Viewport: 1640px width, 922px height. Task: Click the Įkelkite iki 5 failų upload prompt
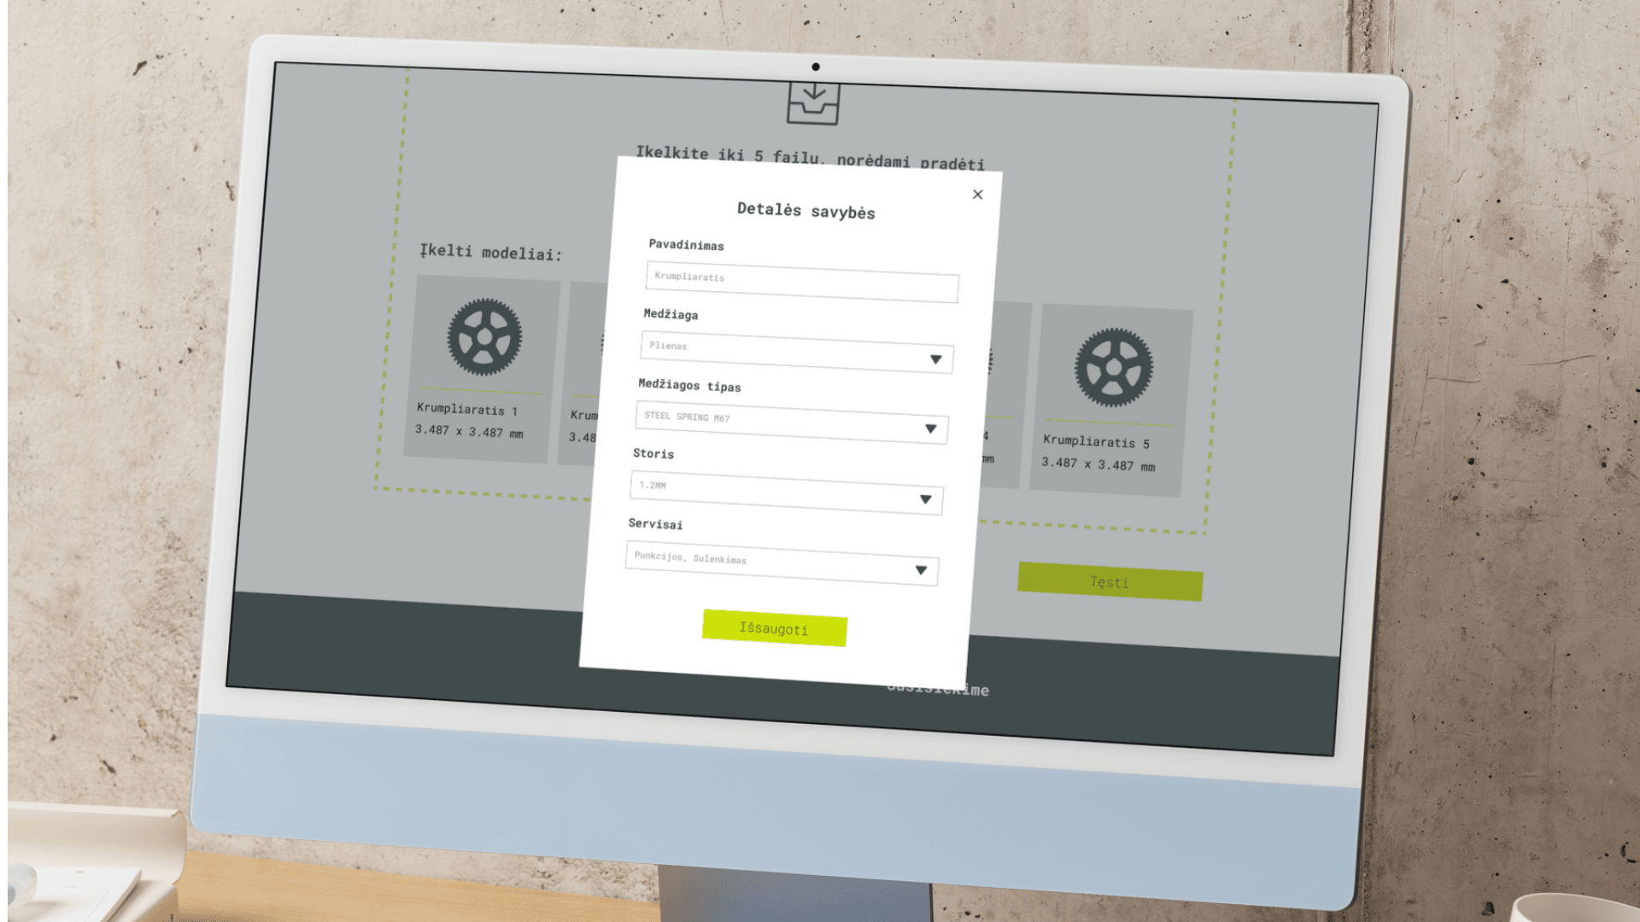(x=809, y=158)
